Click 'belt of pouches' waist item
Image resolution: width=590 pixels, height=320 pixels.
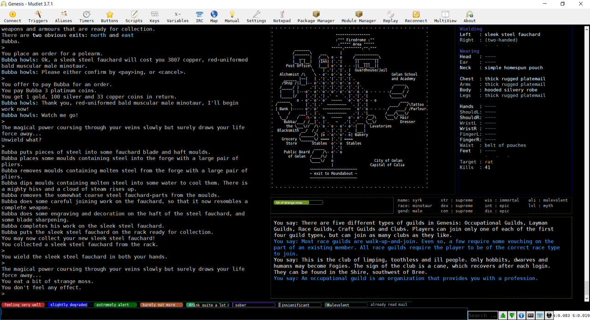pyautogui.click(x=505, y=145)
